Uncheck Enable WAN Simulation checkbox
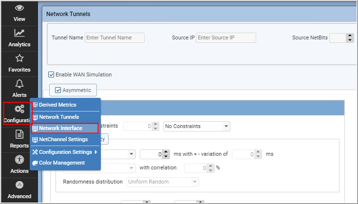Screen dimensions: 358x204 tap(51, 74)
